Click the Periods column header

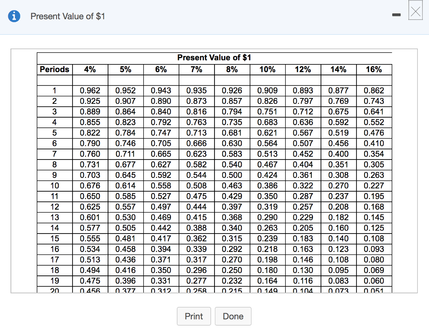[x=54, y=69]
